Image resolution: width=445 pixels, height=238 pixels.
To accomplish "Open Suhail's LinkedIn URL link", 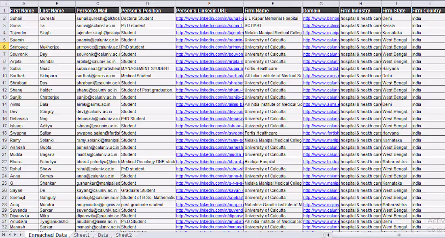I will click(210, 19).
